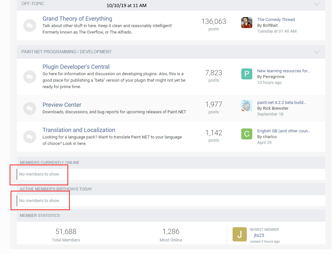Viewport: 334px width, 254px height.
Task: Click Joined 3 hours ago text
Action: 265,242
